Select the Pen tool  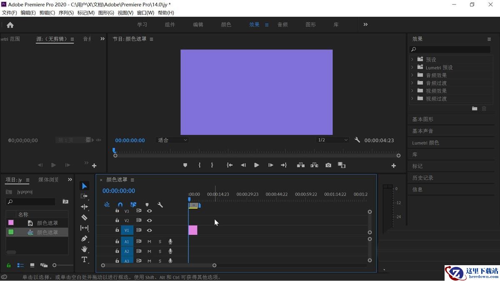84,239
